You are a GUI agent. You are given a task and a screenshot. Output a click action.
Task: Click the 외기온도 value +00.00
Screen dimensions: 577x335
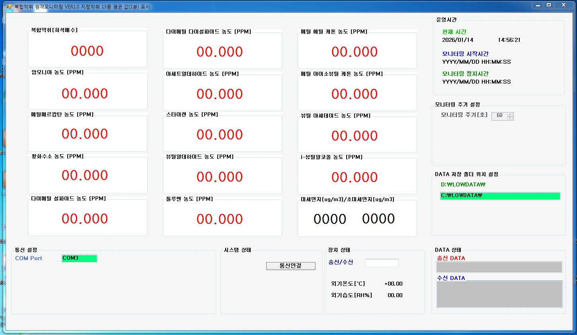coord(394,284)
